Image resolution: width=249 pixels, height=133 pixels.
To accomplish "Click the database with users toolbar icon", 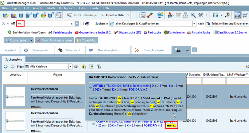I will (x=14, y=15).
